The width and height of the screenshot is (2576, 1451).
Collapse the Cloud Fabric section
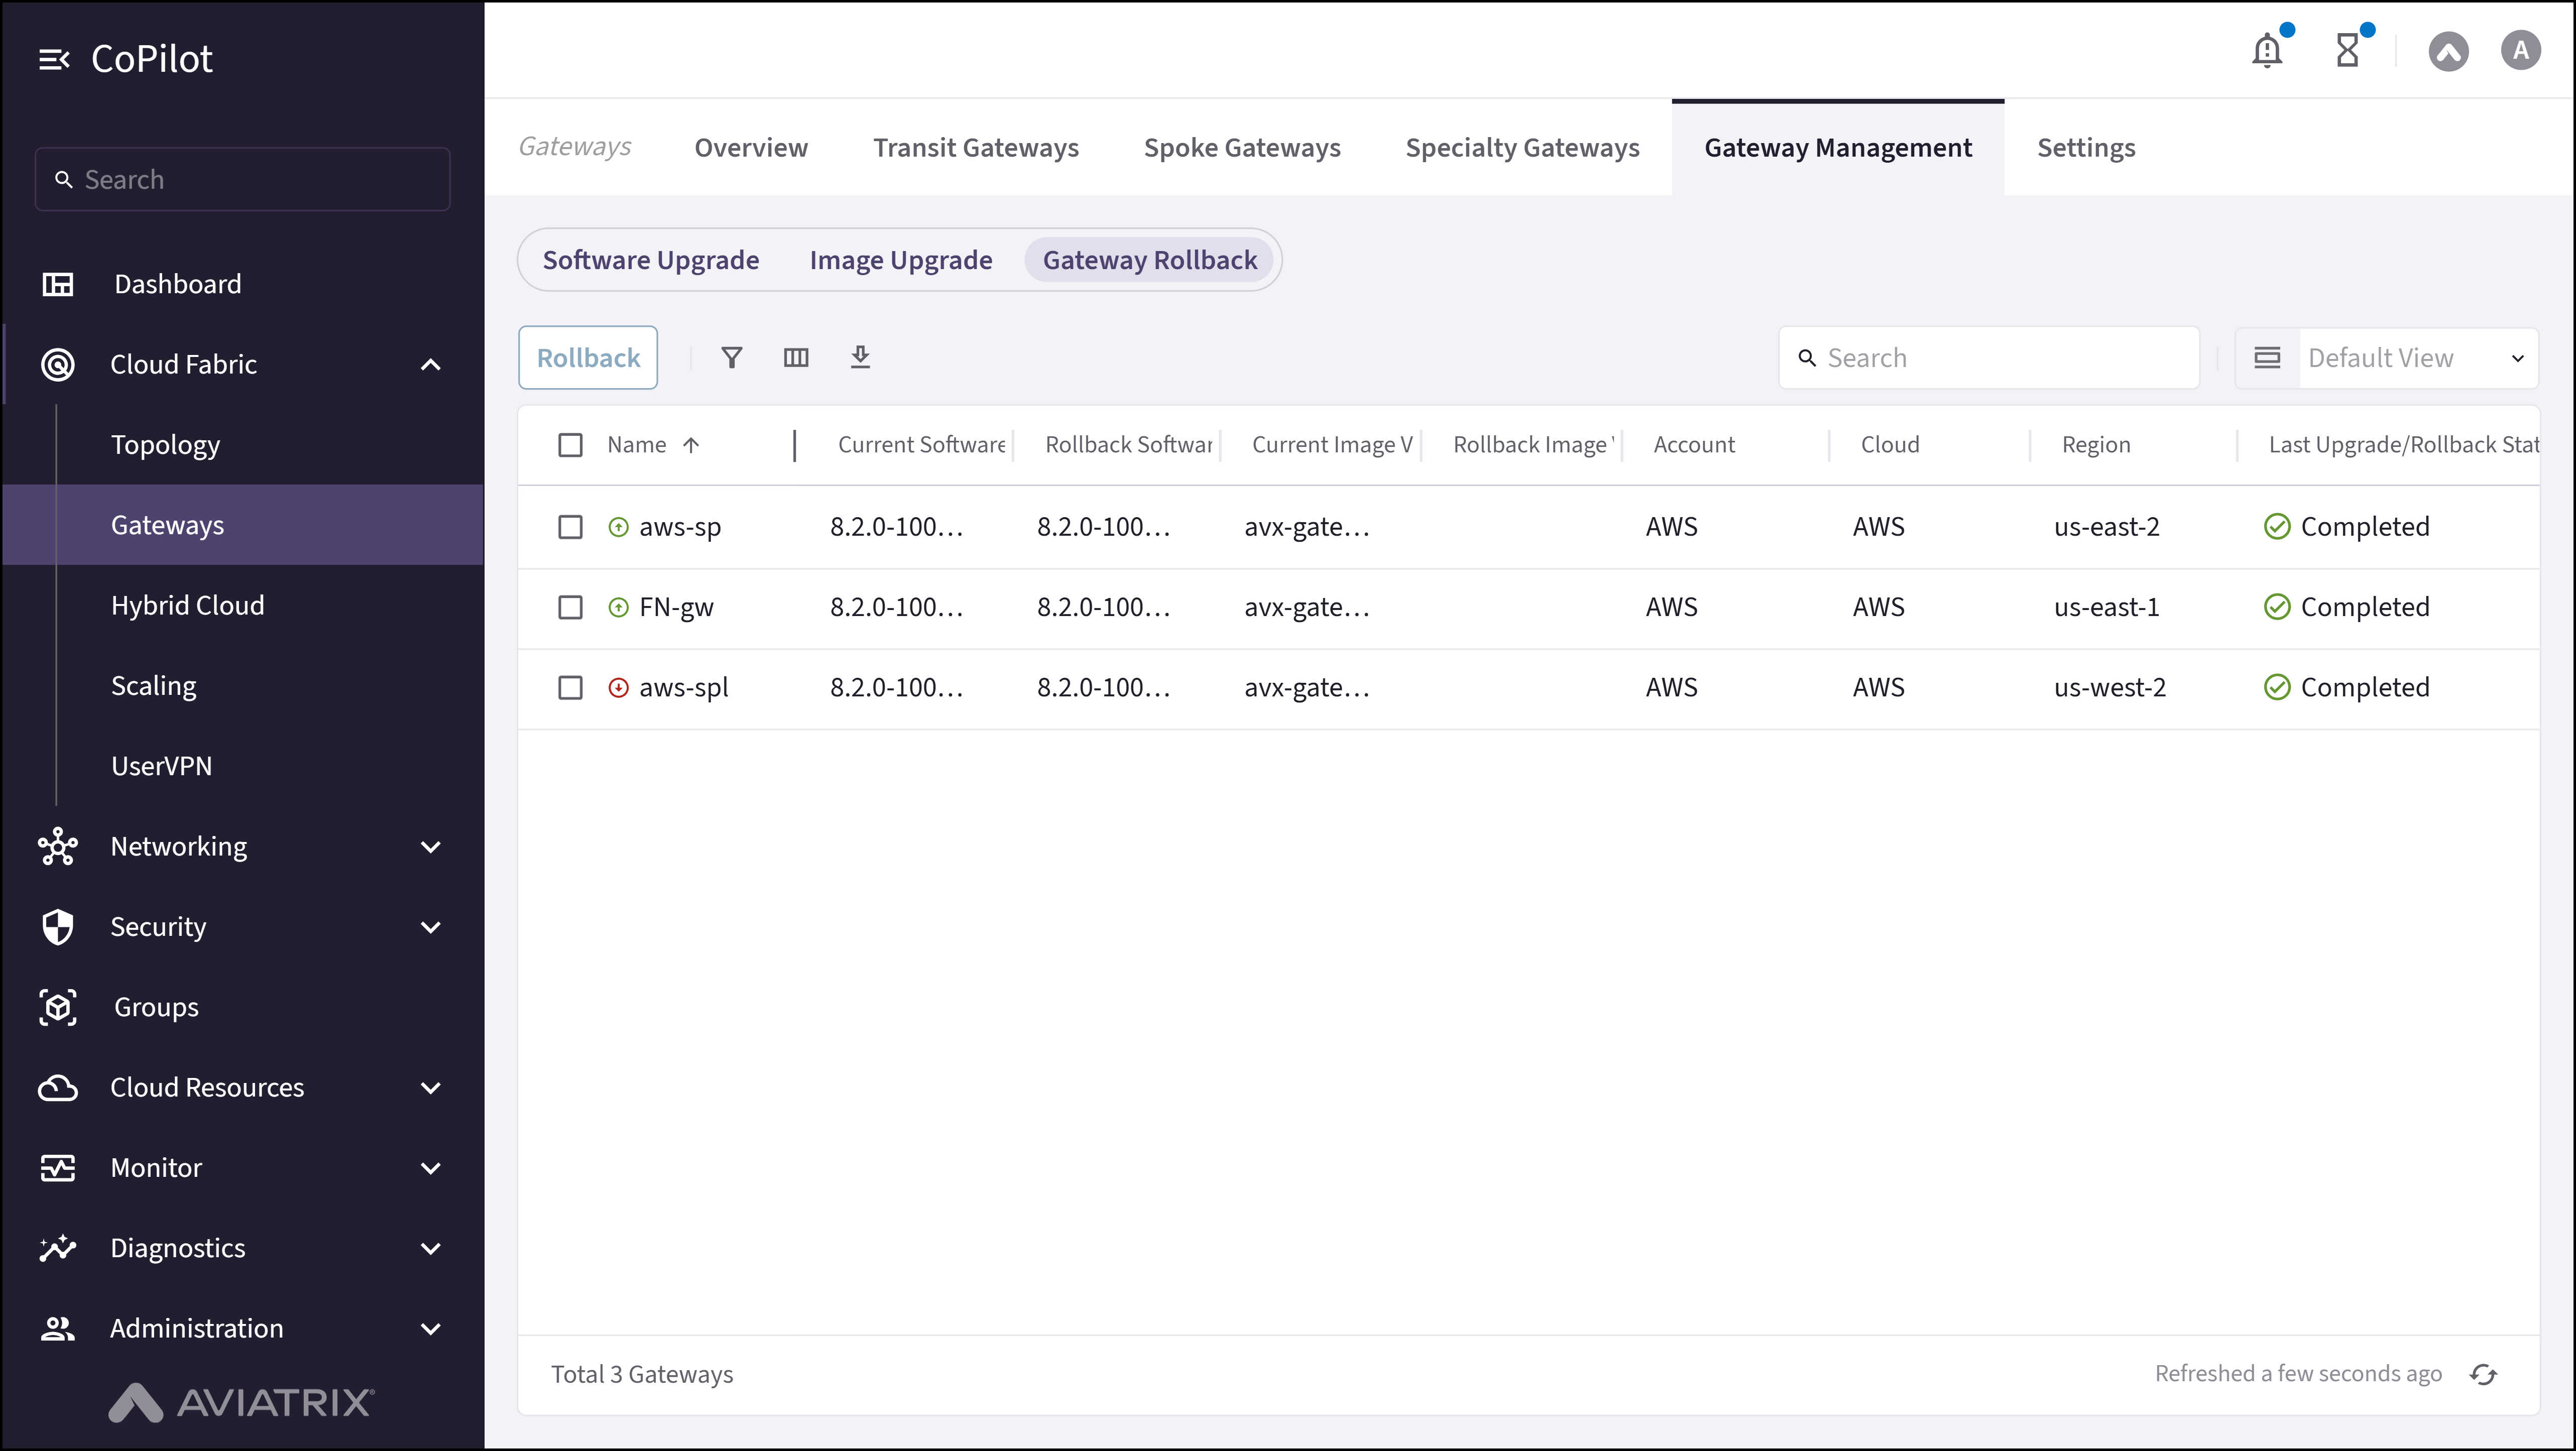[430, 364]
